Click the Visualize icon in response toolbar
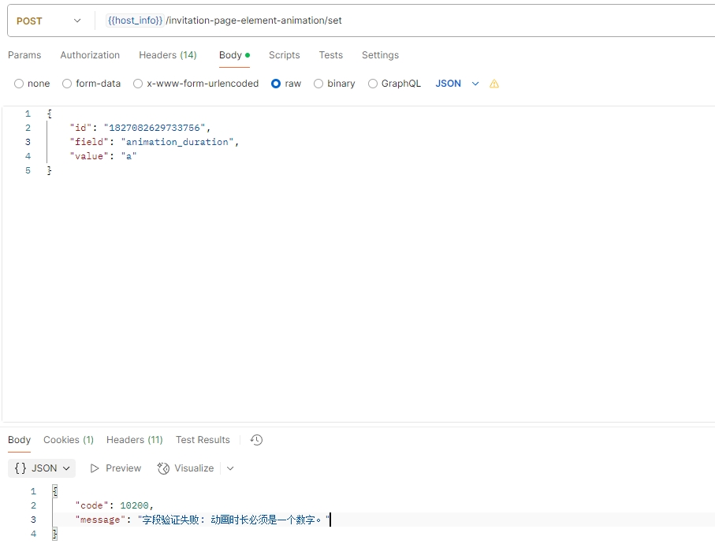 click(164, 468)
